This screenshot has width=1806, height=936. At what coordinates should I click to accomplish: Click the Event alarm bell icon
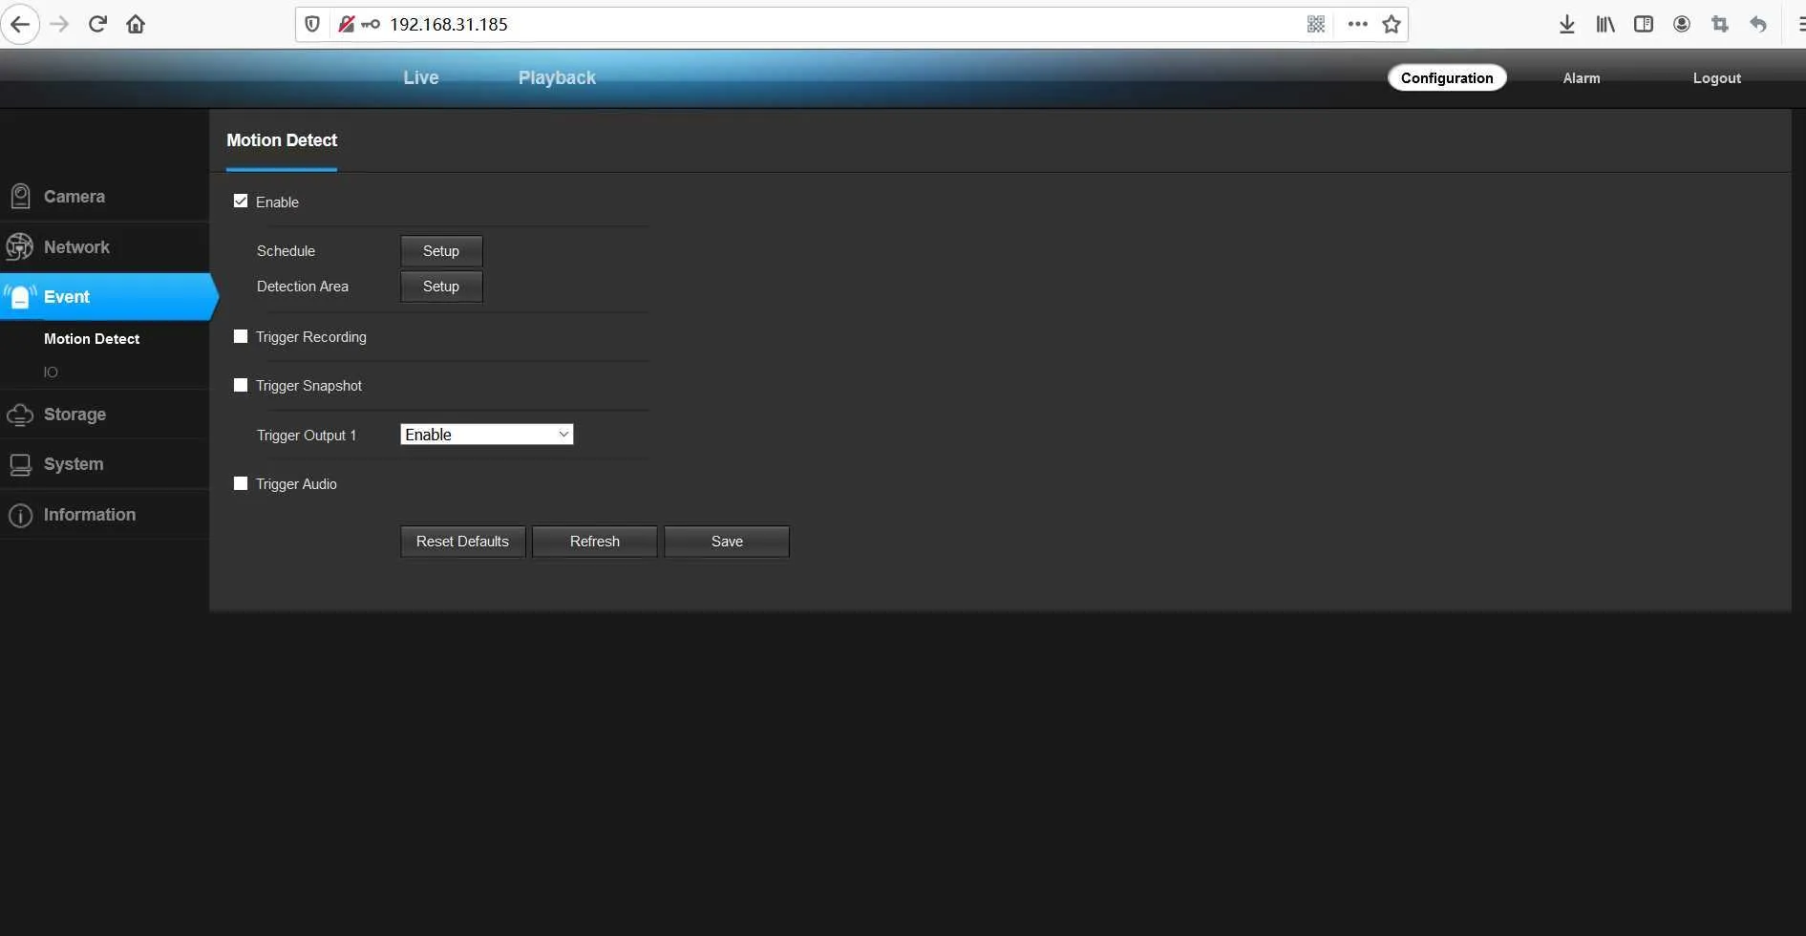[x=19, y=297]
